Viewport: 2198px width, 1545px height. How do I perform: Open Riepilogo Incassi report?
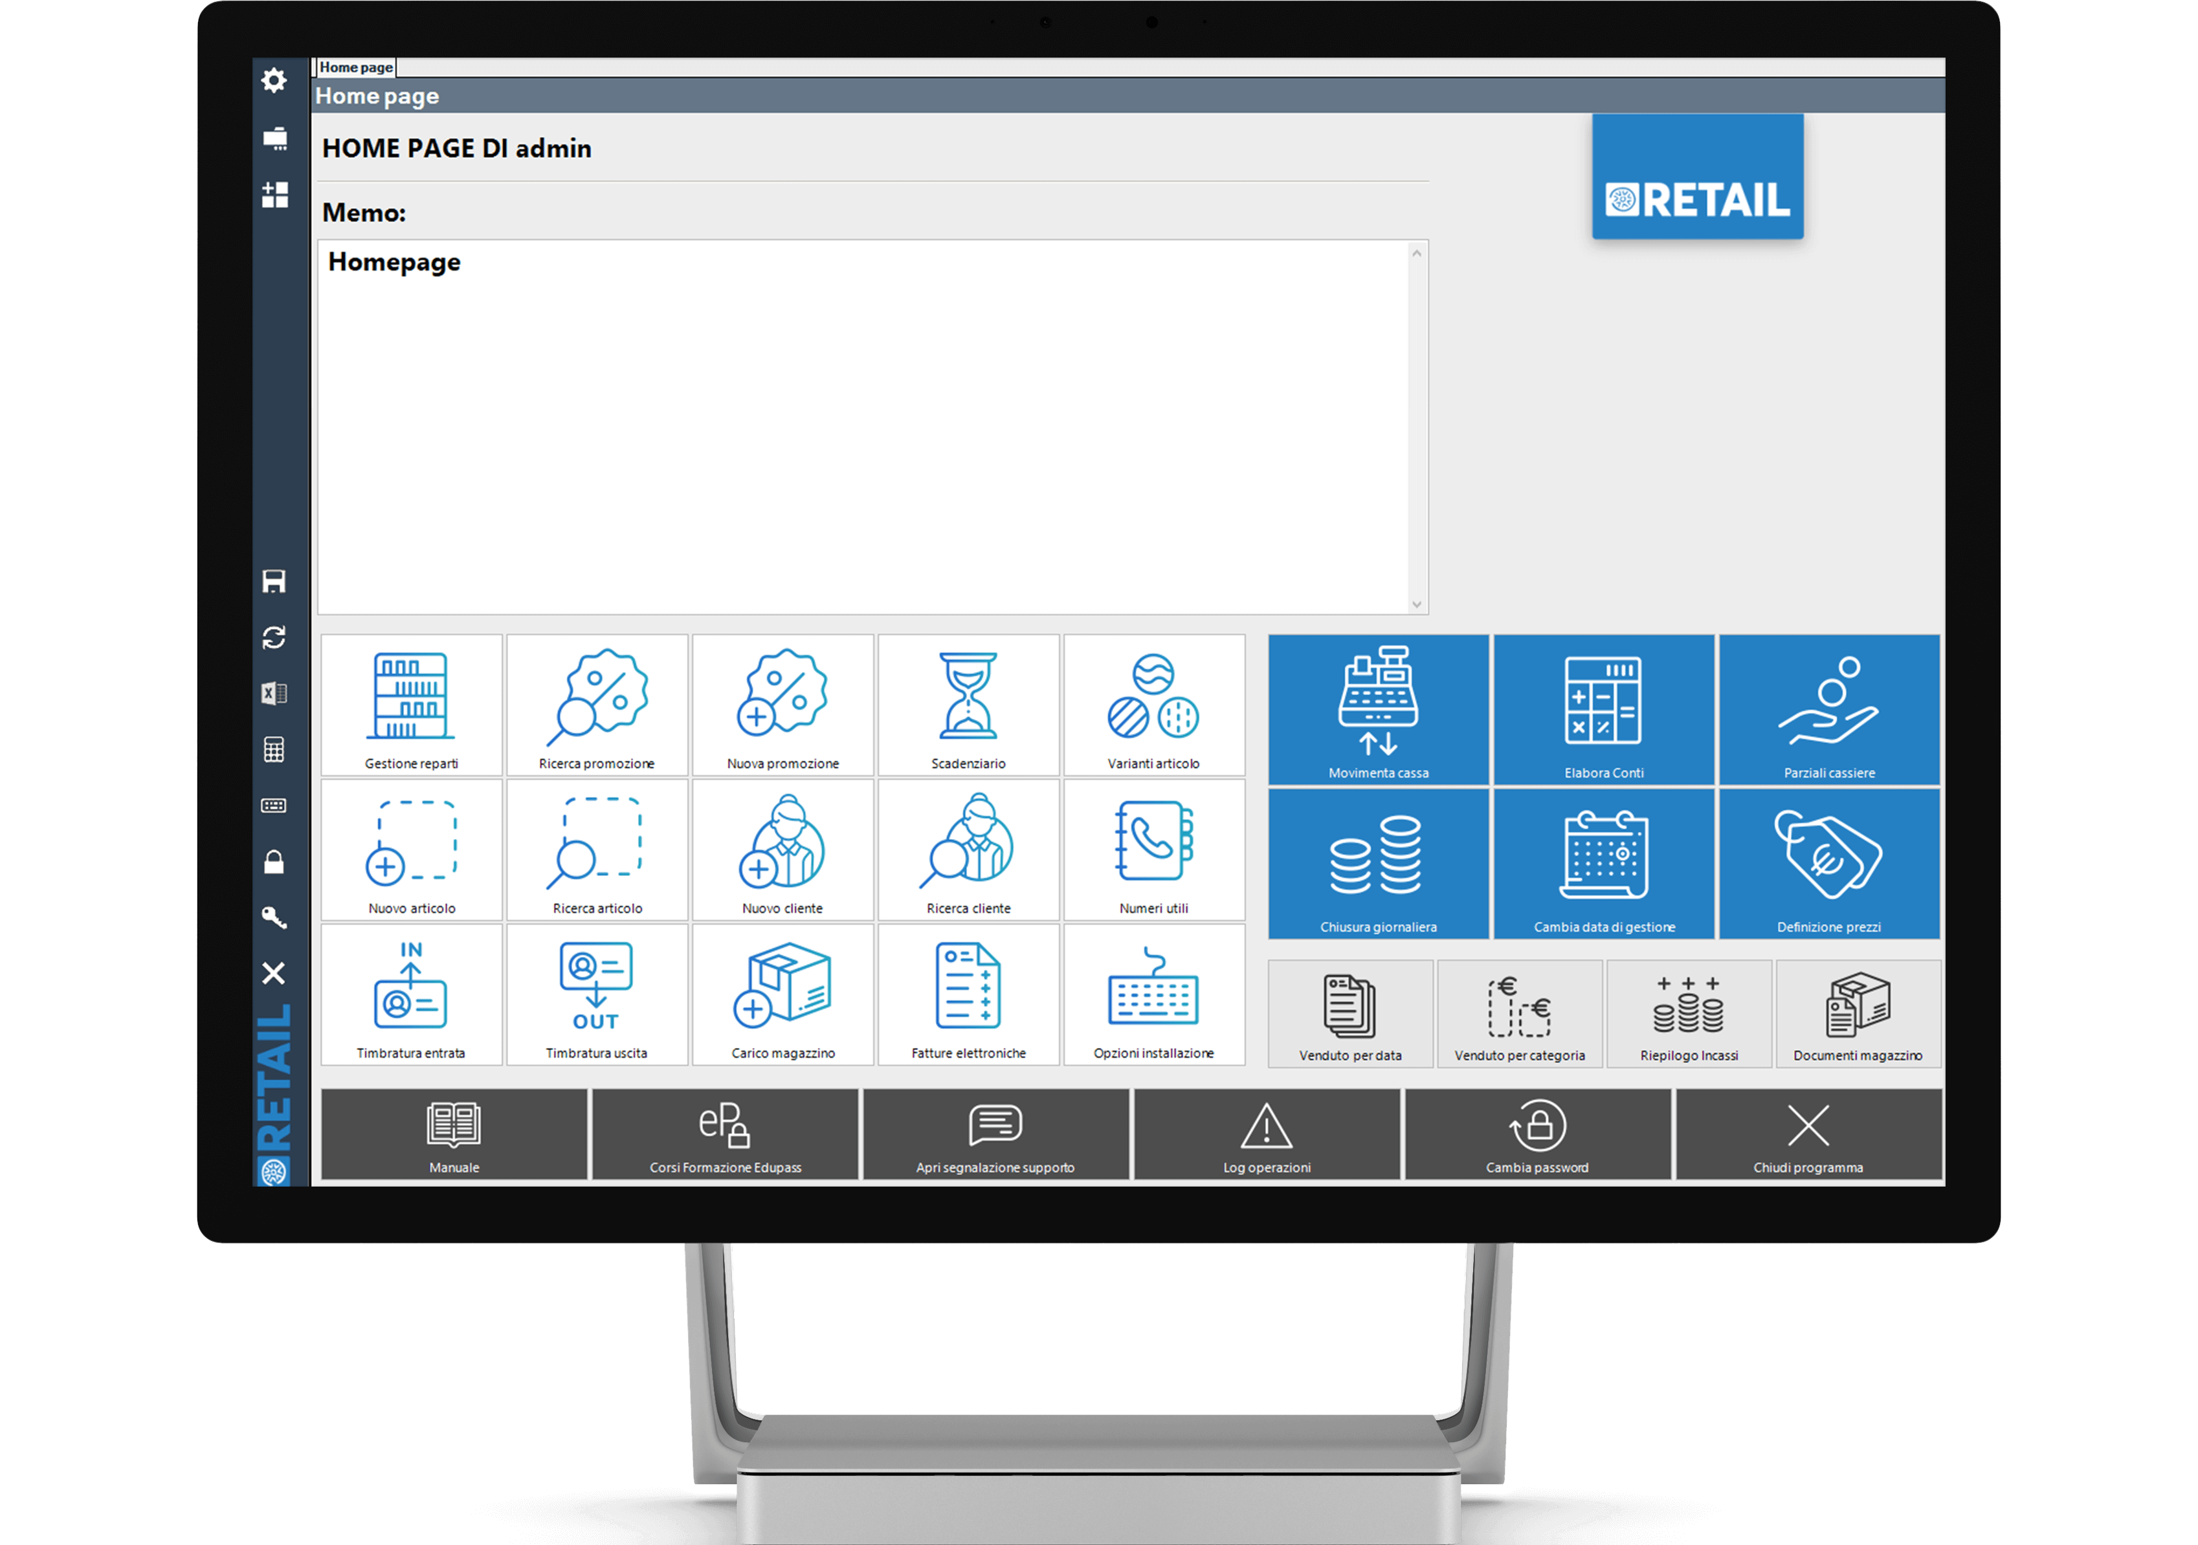click(1689, 1014)
